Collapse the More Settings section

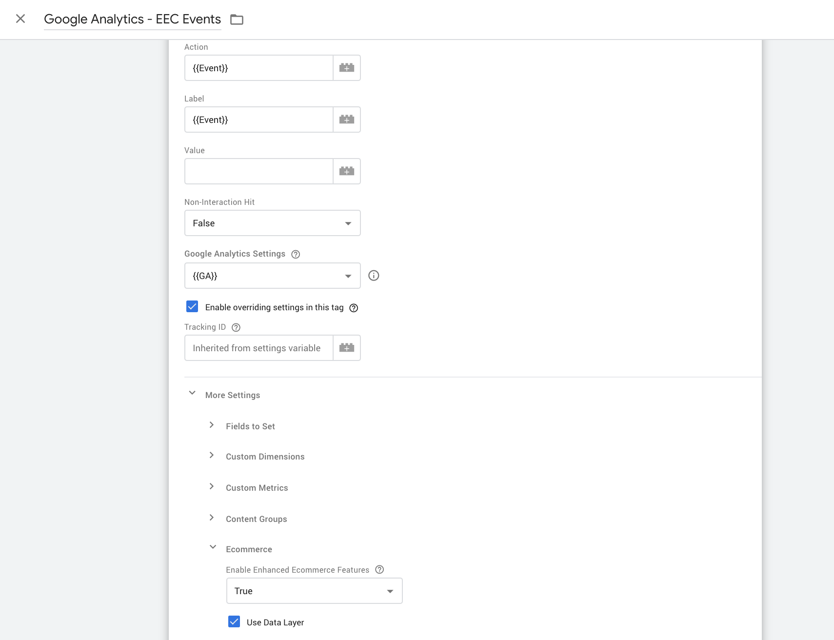click(192, 393)
